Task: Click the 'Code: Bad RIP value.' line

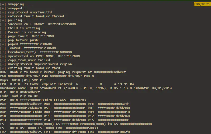Action: pyautogui.click(x=20, y=96)
